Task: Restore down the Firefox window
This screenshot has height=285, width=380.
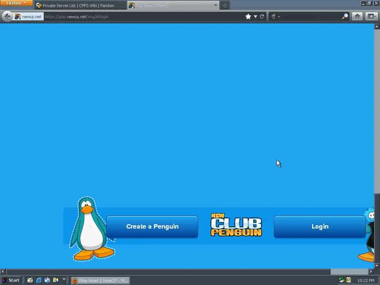Action: pyautogui.click(x=369, y=3)
